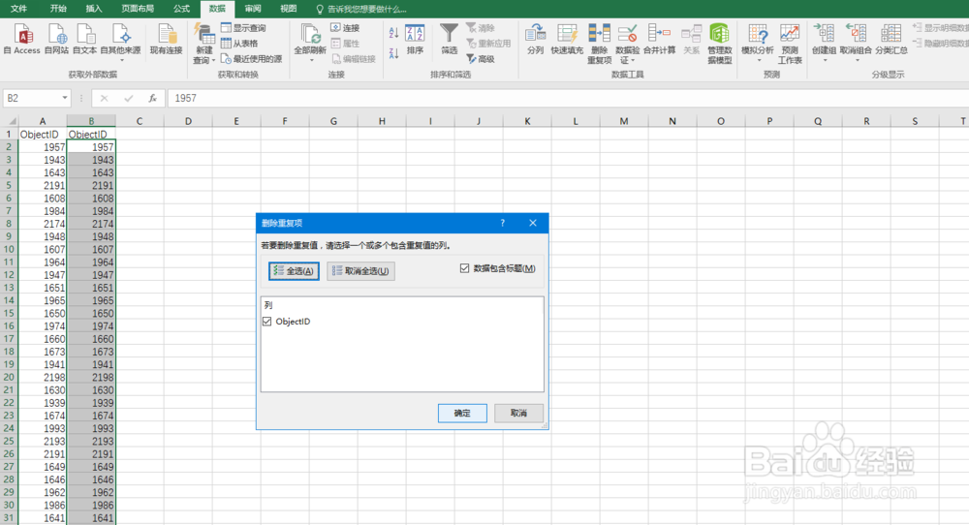Click the 告诉我您想要做什么 search box

(361, 9)
